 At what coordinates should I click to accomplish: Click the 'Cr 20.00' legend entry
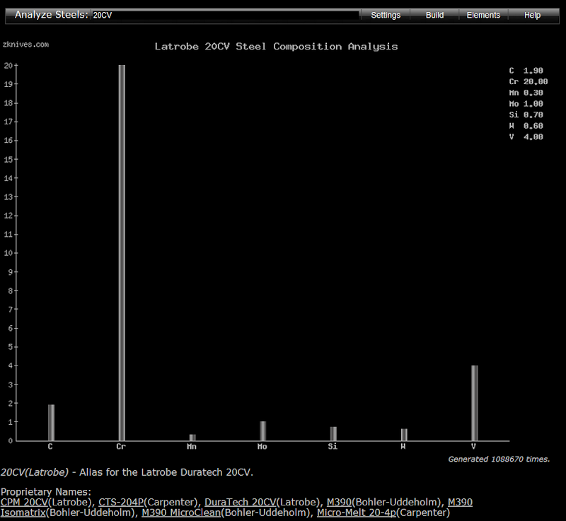pyautogui.click(x=528, y=81)
